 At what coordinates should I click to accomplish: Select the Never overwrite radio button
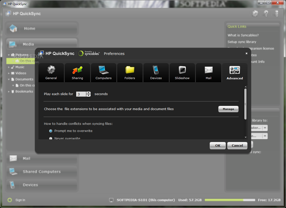(x=51, y=138)
